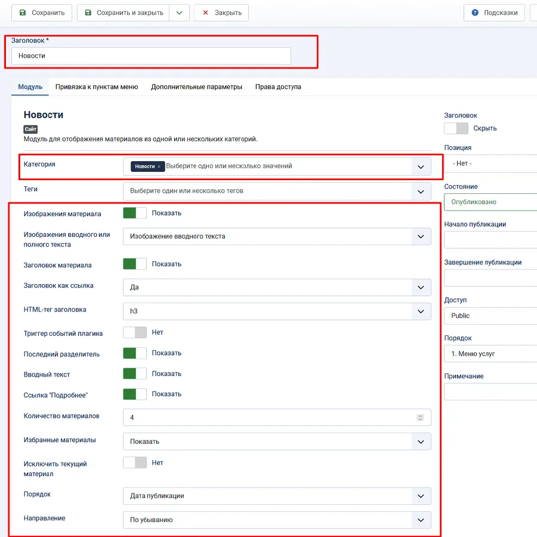The height and width of the screenshot is (537, 537).
Task: Click Save and Close button
Action: click(x=123, y=13)
